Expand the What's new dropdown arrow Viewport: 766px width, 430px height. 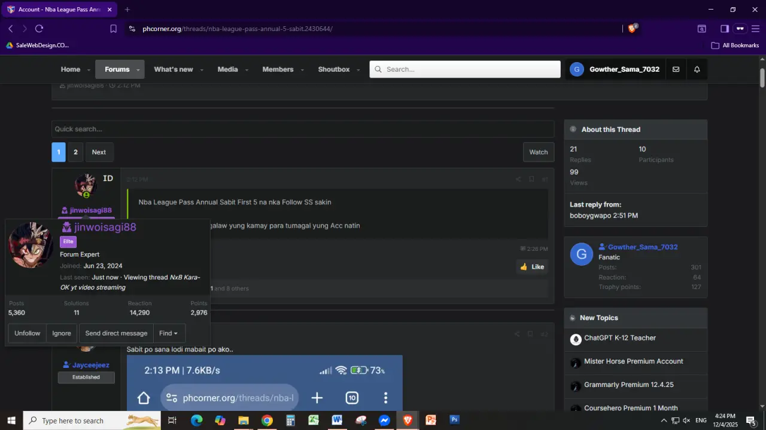202,70
